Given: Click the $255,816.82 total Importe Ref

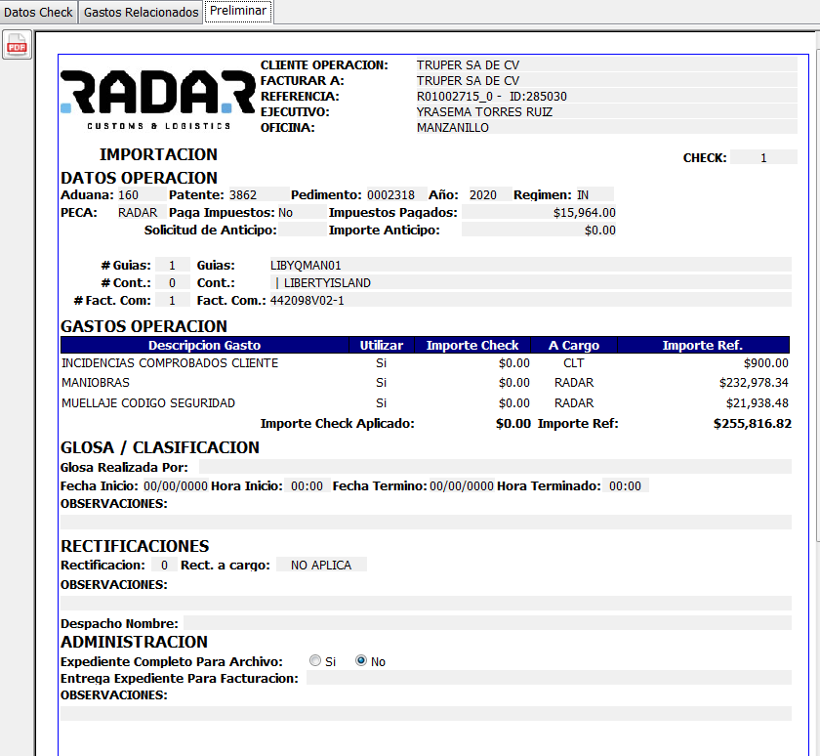Looking at the screenshot, I should [x=753, y=423].
